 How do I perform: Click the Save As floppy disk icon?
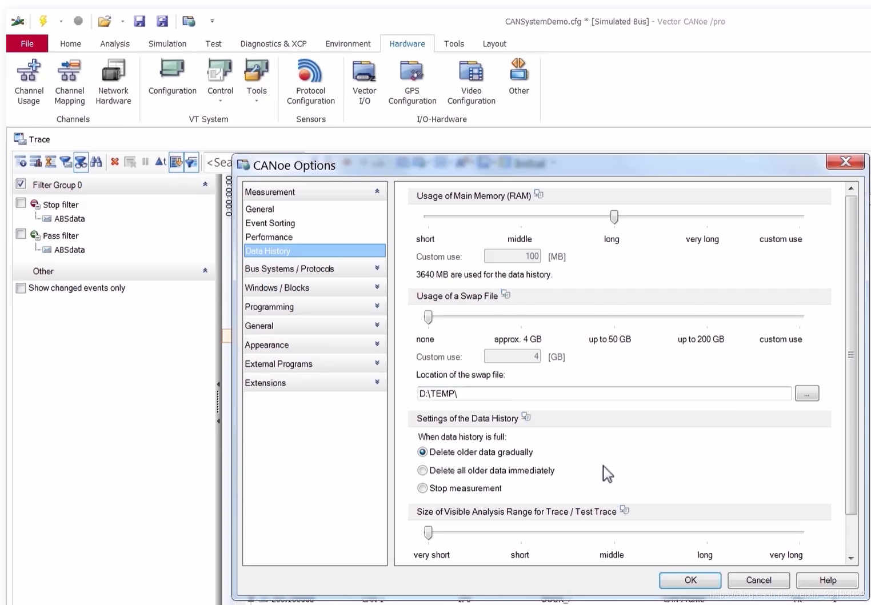click(162, 21)
